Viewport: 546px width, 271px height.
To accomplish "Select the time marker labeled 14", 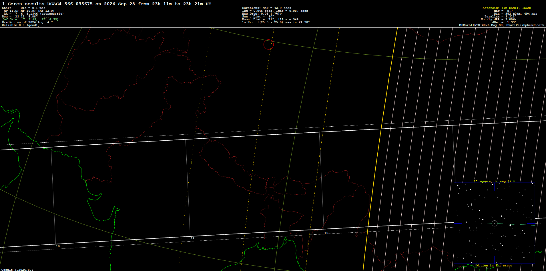I will coord(192,238).
